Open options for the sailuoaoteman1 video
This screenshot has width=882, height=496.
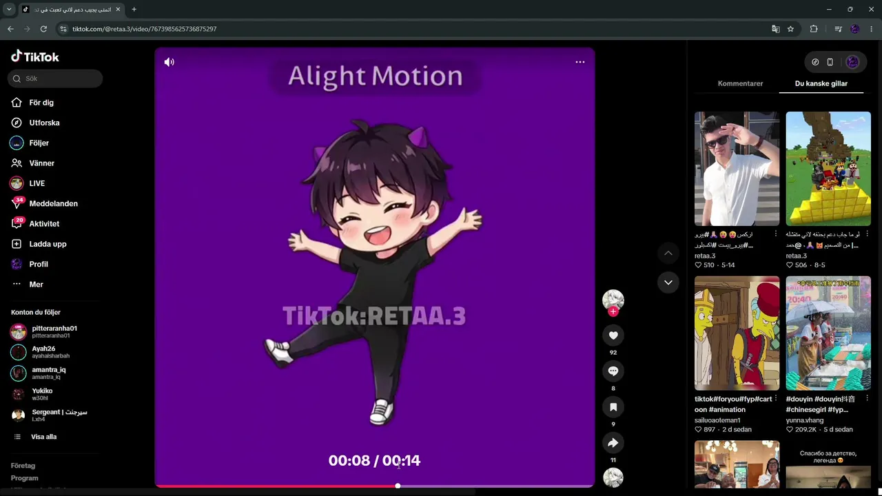(776, 399)
